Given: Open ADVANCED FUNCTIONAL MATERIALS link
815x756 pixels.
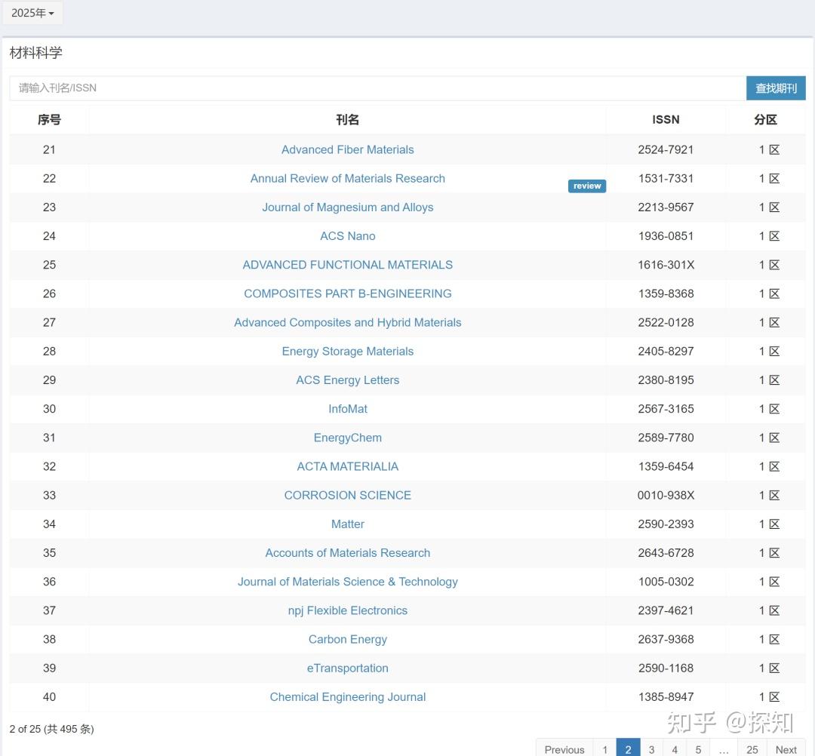Looking at the screenshot, I should coord(348,265).
